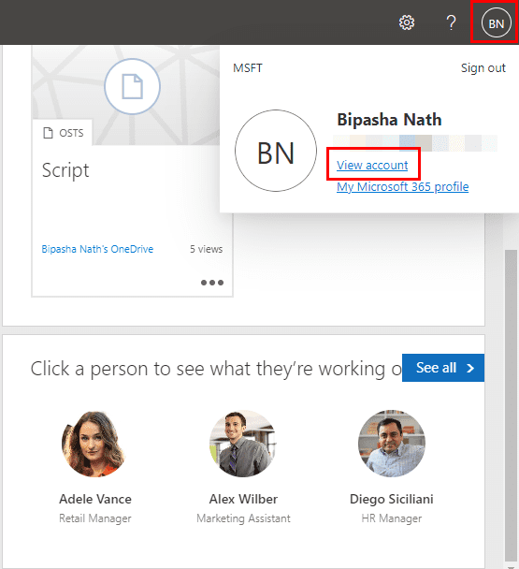Click the large BN profile picture circle
This screenshot has height=569, width=519.
click(x=276, y=151)
